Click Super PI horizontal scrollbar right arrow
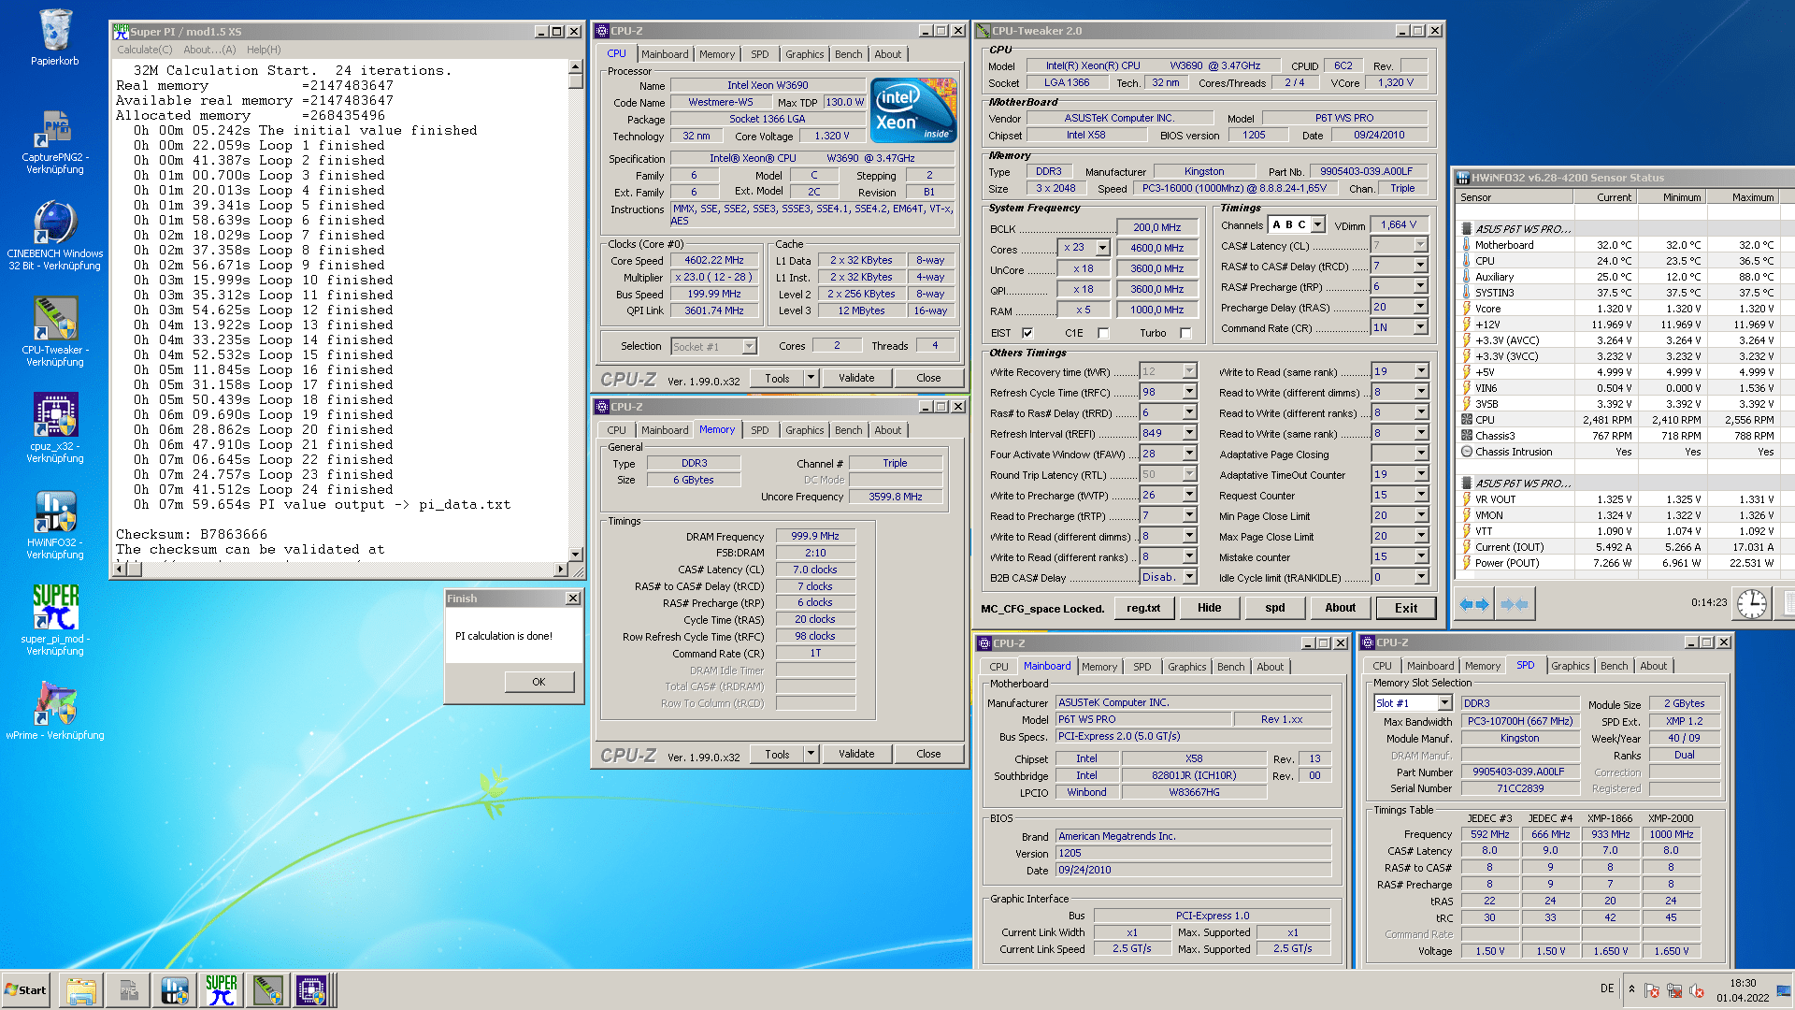The image size is (1795, 1010). pos(560,569)
